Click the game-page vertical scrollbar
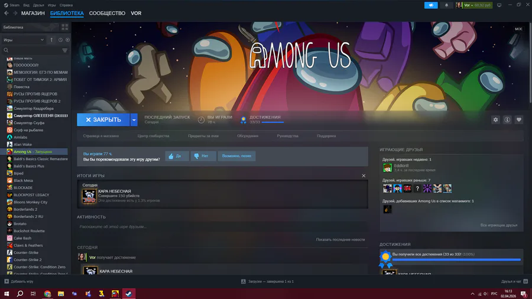 pos(530,63)
